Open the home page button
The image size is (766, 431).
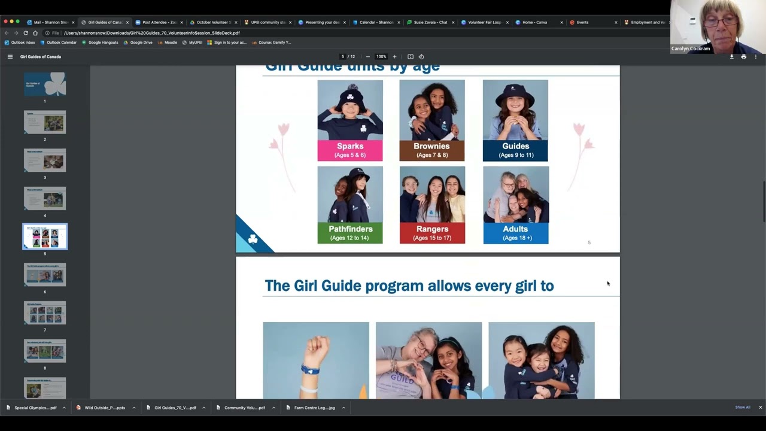(x=35, y=33)
